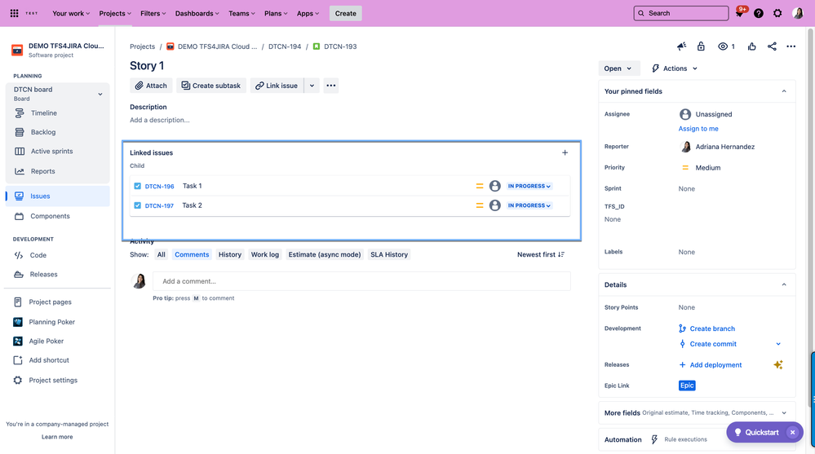The width and height of the screenshot is (815, 454).
Task: Open Project pages in the sidebar
Action: [x=50, y=302]
